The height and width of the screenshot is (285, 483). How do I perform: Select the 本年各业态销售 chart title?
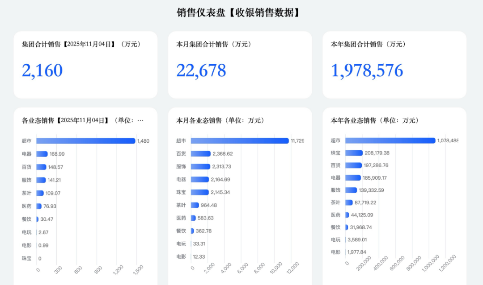click(x=375, y=120)
